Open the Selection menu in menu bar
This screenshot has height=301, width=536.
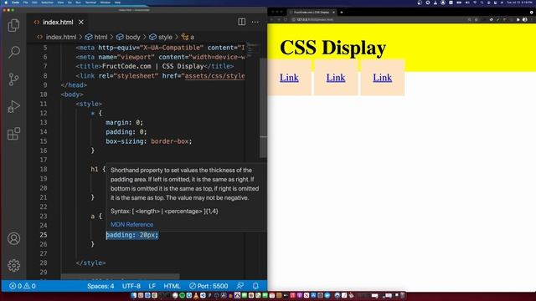point(47,3)
